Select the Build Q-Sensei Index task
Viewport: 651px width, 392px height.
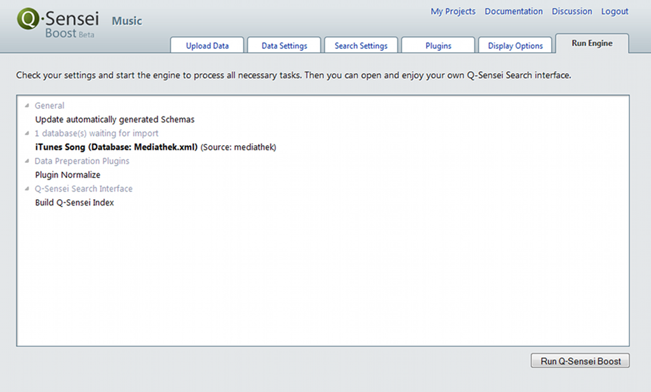click(x=74, y=203)
